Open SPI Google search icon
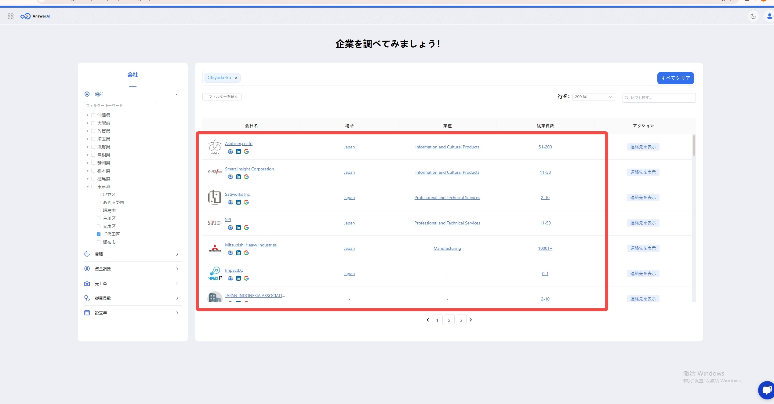The image size is (774, 404). tap(246, 227)
